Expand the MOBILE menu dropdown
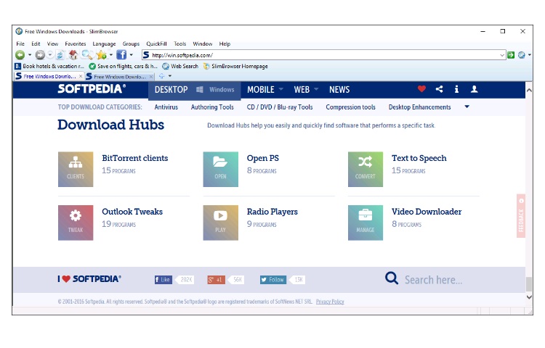Screen dimensions: 545x348 coord(280,89)
